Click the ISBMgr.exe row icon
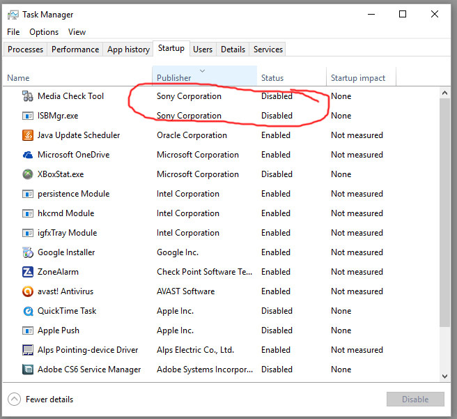Screen dimensions: 457x419 pyautogui.click(x=28, y=116)
